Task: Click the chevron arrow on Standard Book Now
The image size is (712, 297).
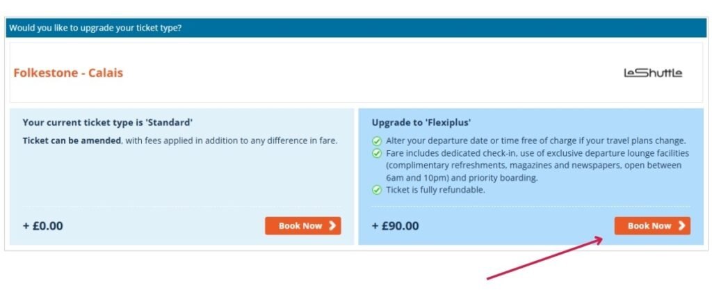Action: click(x=332, y=225)
